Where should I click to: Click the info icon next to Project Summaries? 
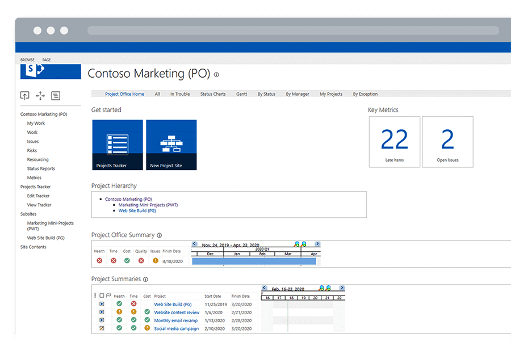146,279
